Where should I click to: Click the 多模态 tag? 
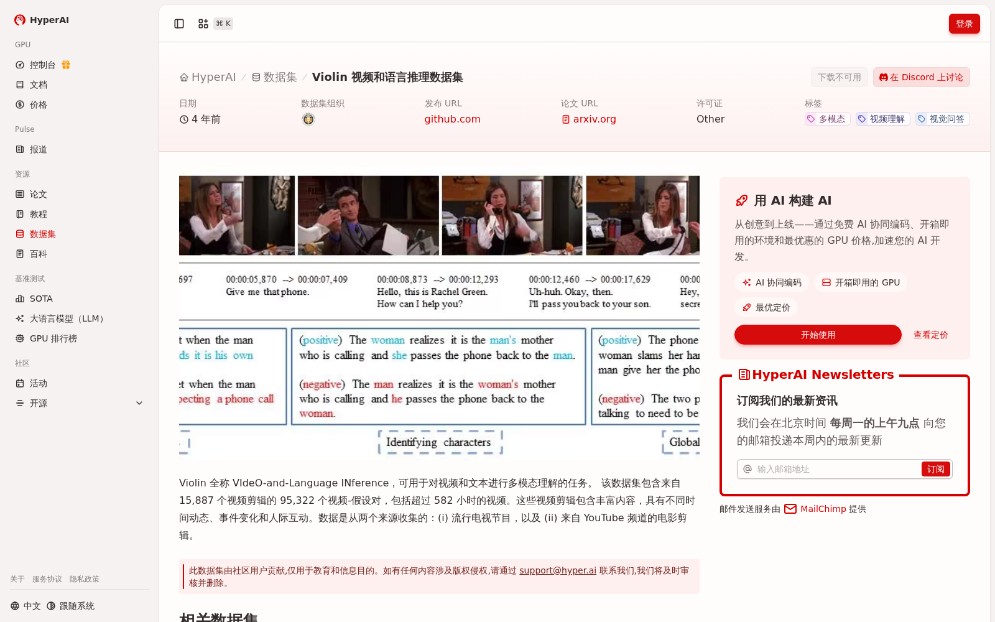pos(828,119)
